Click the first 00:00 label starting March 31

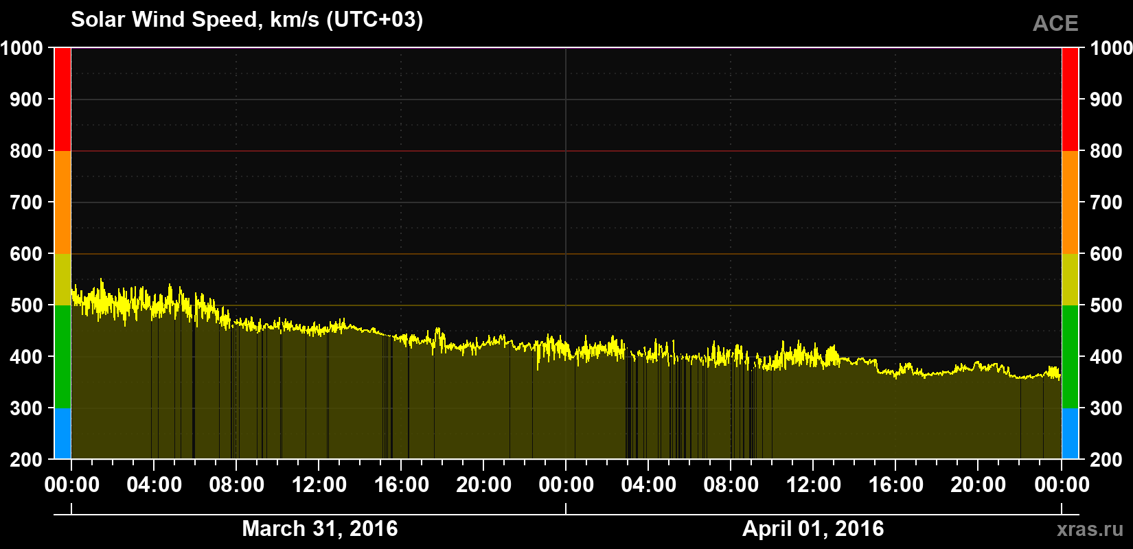(x=72, y=485)
